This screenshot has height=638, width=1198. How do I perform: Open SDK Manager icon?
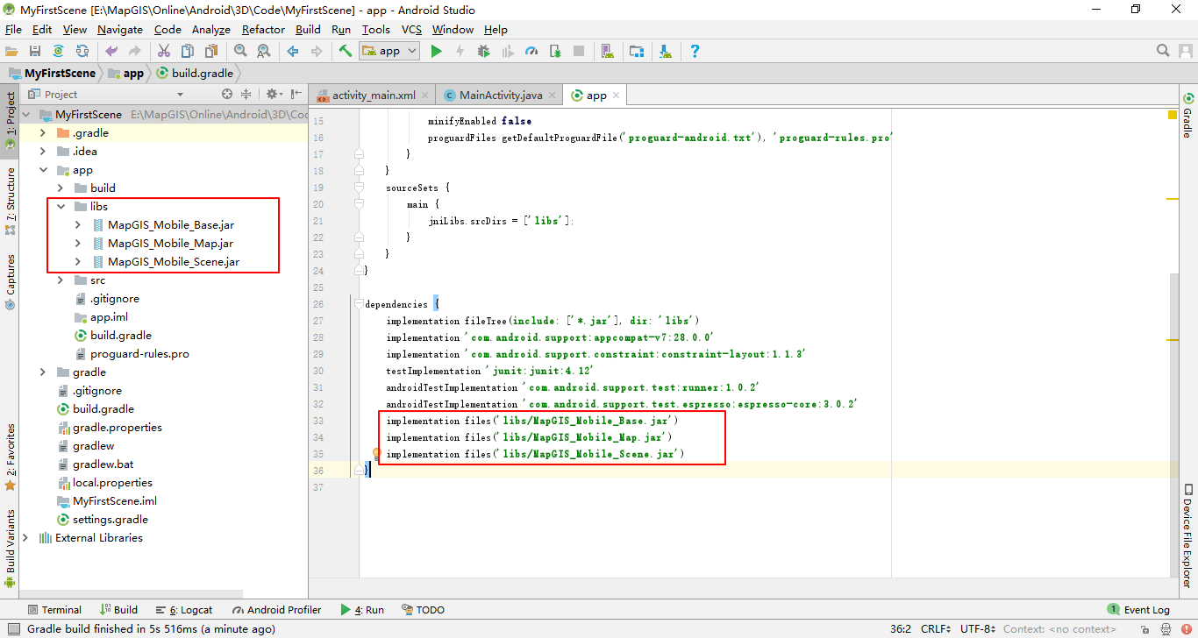(666, 52)
